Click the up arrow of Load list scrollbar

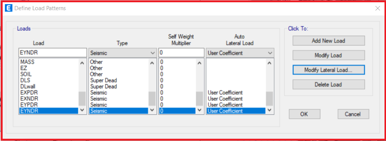[x=82, y=63]
